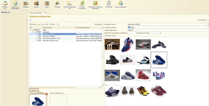Select white sneaker with black stripes thumbnail
The width and height of the screenshot is (209, 106).
112,75
